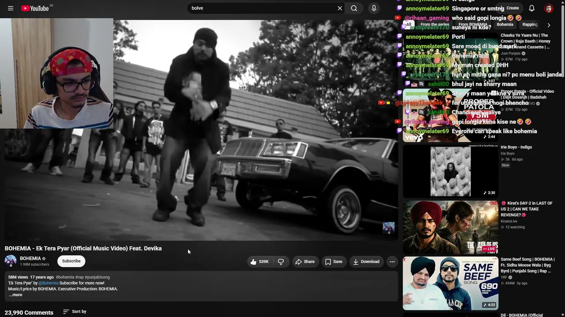
Task: Open the BOHEMIA channel name link
Action: (30, 258)
